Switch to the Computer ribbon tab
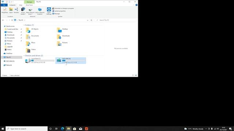The width and height of the screenshot is (234, 131). pos(12,5)
